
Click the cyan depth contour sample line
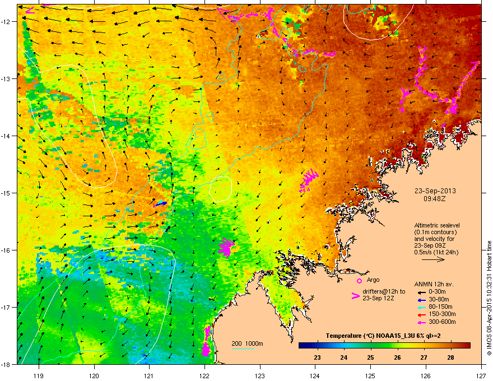point(243,349)
